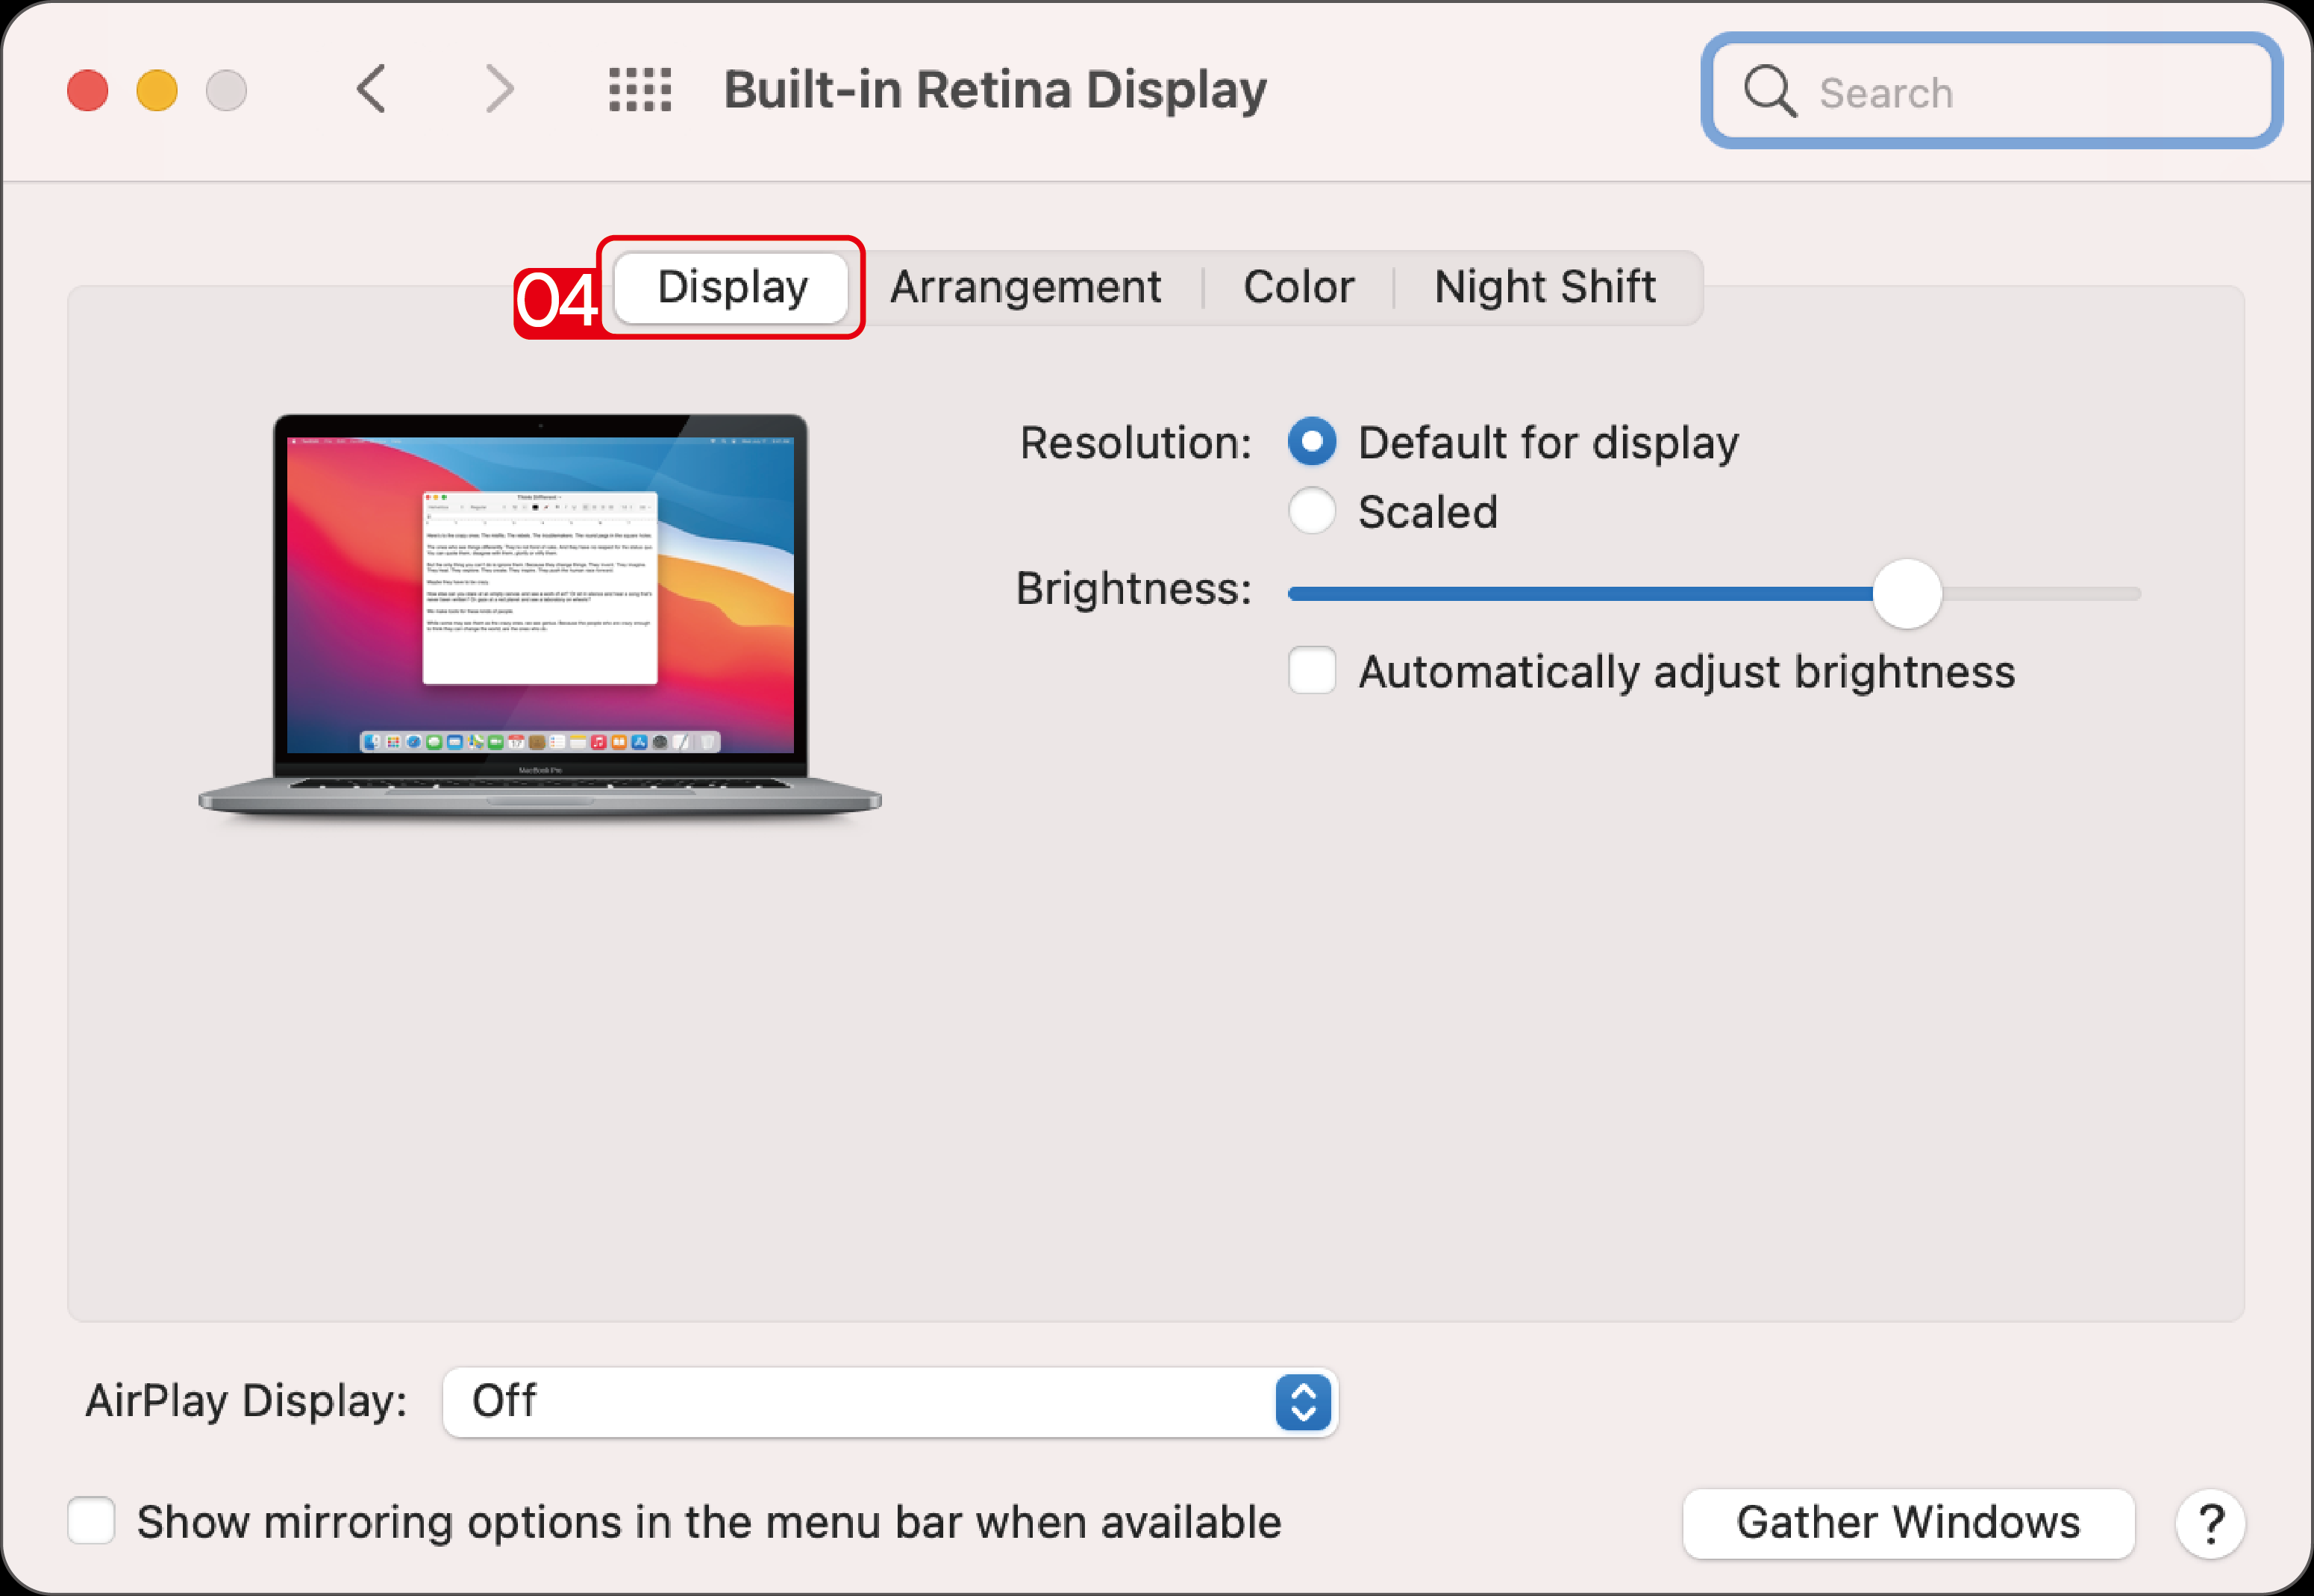This screenshot has height=1596, width=2314.
Task: Click the Gather Windows button
Action: click(x=1907, y=1523)
